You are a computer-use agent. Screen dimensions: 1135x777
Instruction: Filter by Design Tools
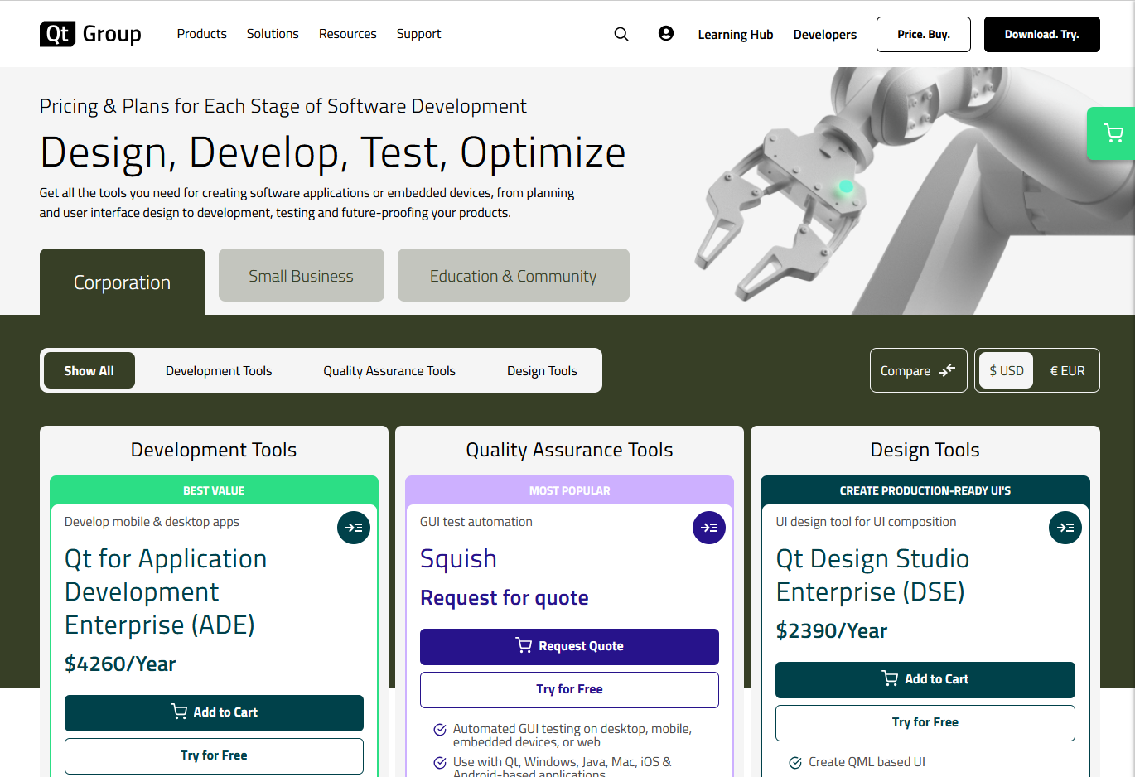(x=542, y=371)
